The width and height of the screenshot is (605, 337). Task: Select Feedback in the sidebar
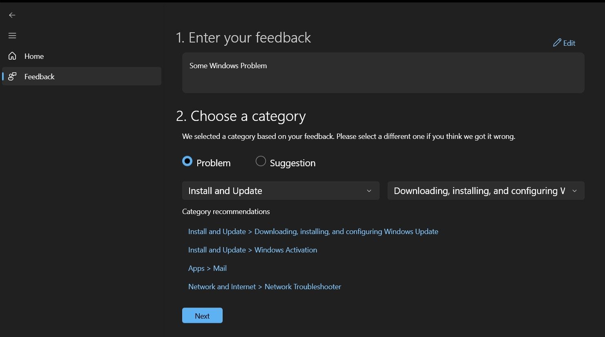[x=40, y=77]
